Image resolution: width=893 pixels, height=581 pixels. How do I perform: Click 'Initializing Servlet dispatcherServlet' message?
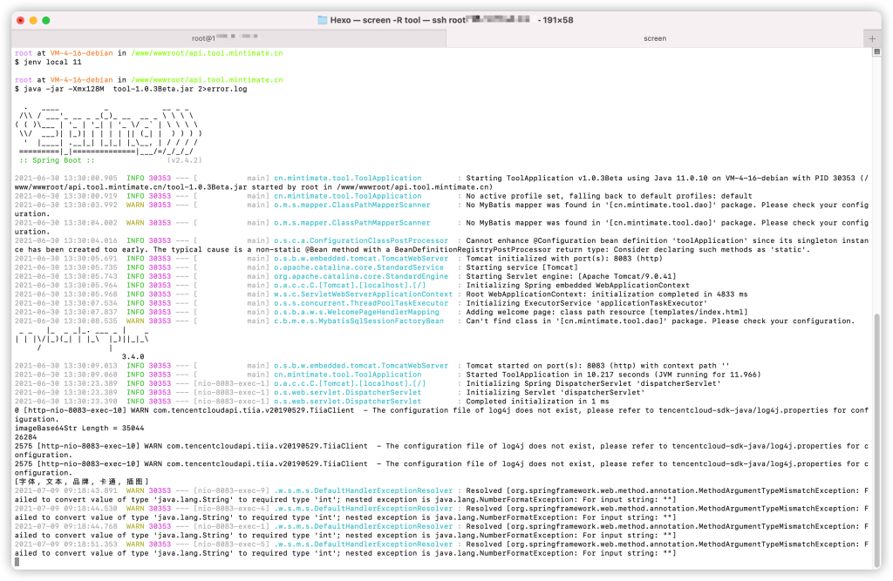click(556, 393)
